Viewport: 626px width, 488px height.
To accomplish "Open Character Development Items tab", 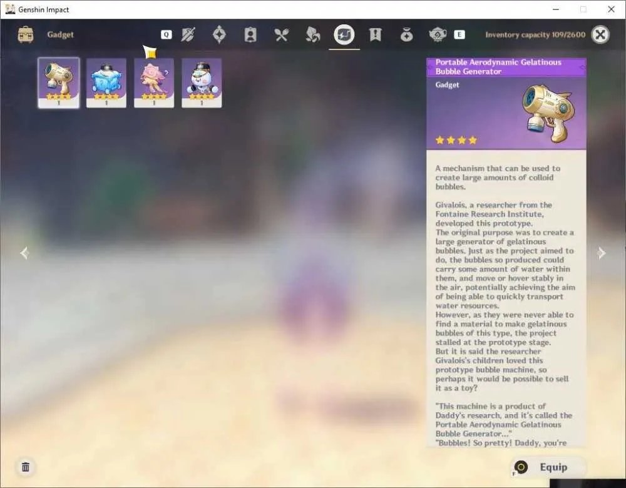I will click(x=250, y=34).
